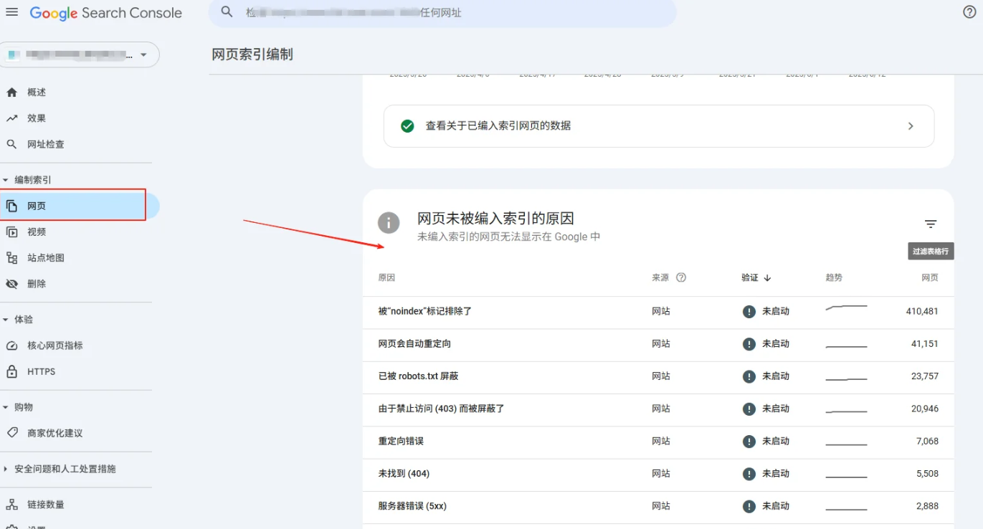The width and height of the screenshot is (983, 529).
Task: Click the HTTPS lock icon in sidebar
Action: point(12,371)
